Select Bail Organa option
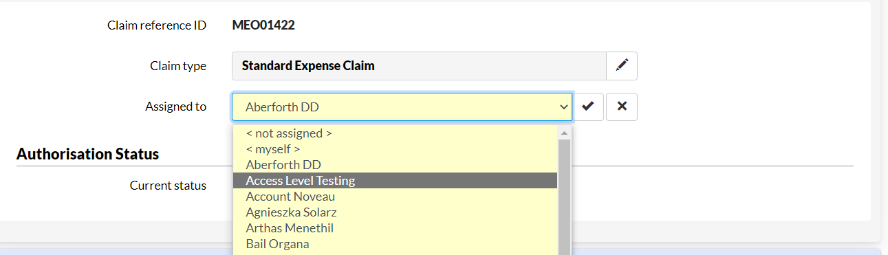Image resolution: width=888 pixels, height=255 pixels. (395, 244)
